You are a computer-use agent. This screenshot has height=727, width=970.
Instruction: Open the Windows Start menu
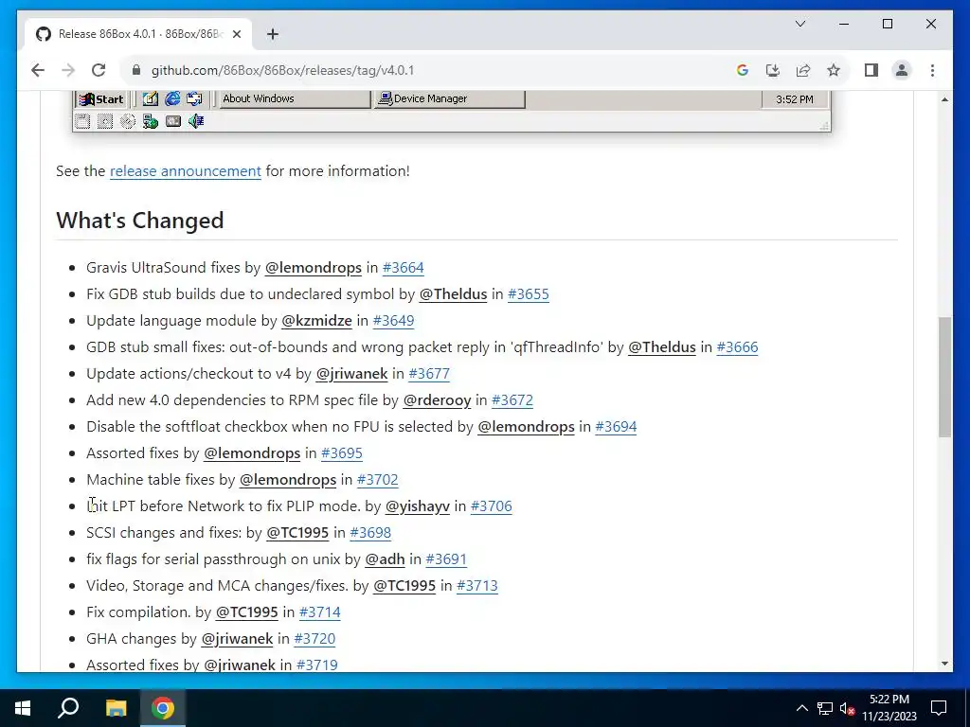tap(23, 708)
